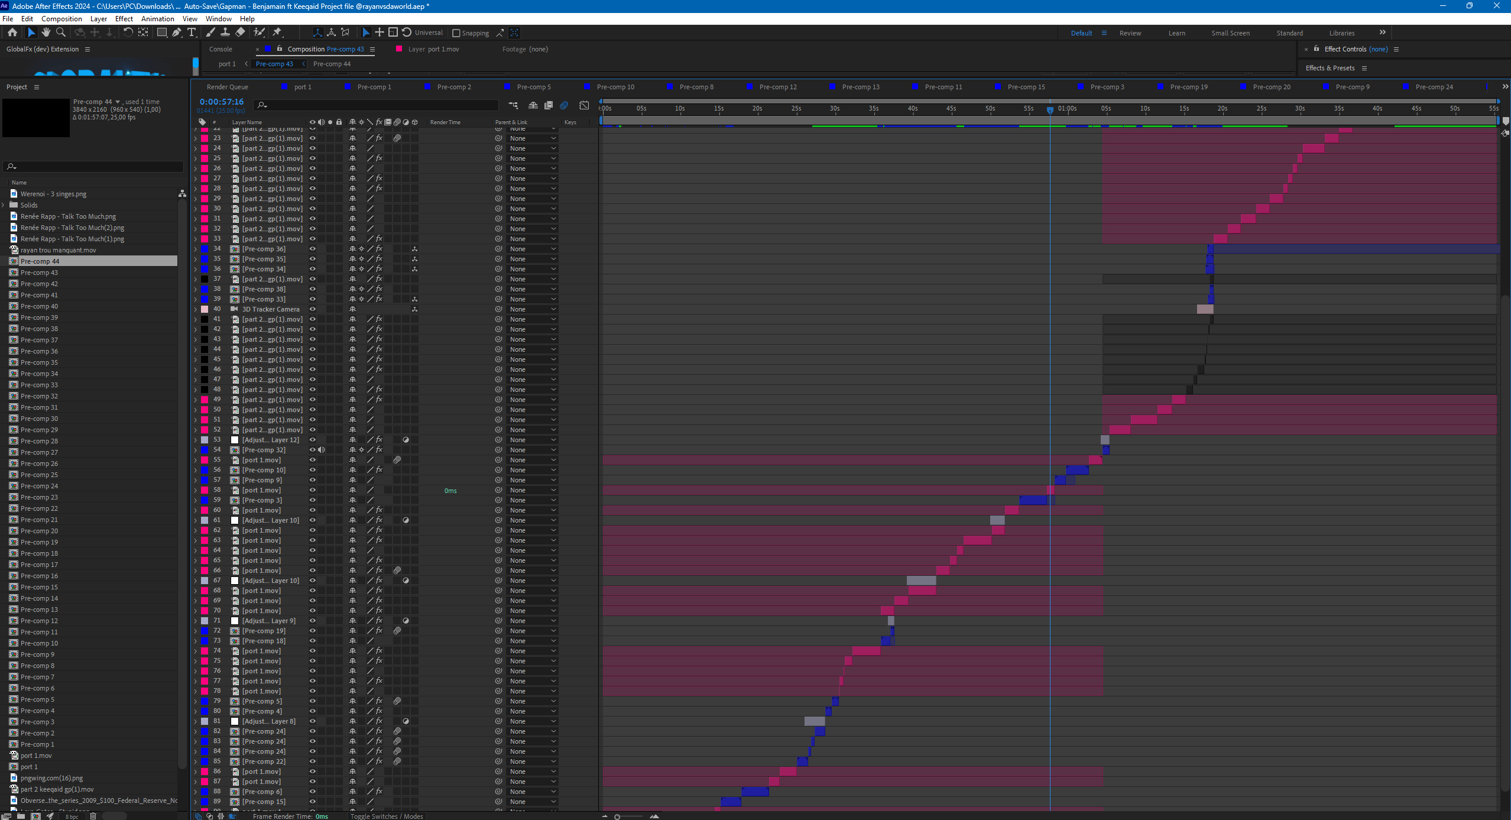
Task: Select the Clone Stamp tool
Action: pos(225,33)
